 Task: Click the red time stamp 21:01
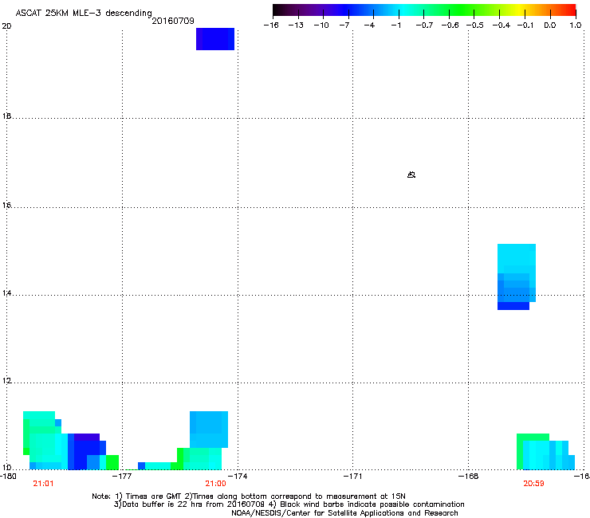point(43,484)
